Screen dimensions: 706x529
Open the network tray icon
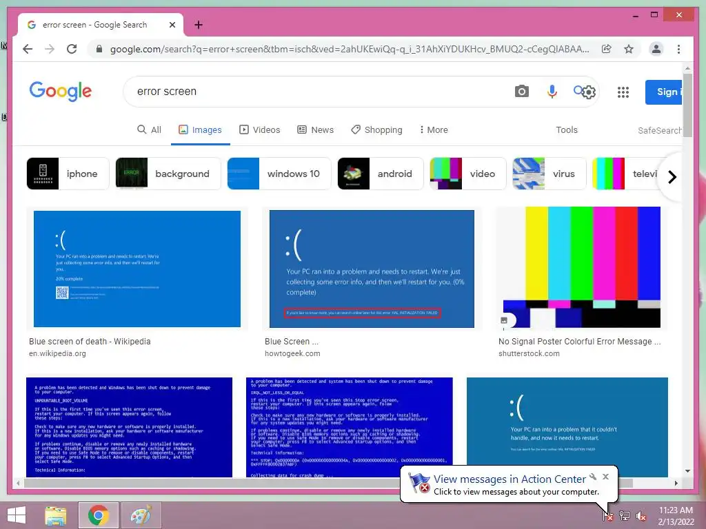tap(625, 516)
